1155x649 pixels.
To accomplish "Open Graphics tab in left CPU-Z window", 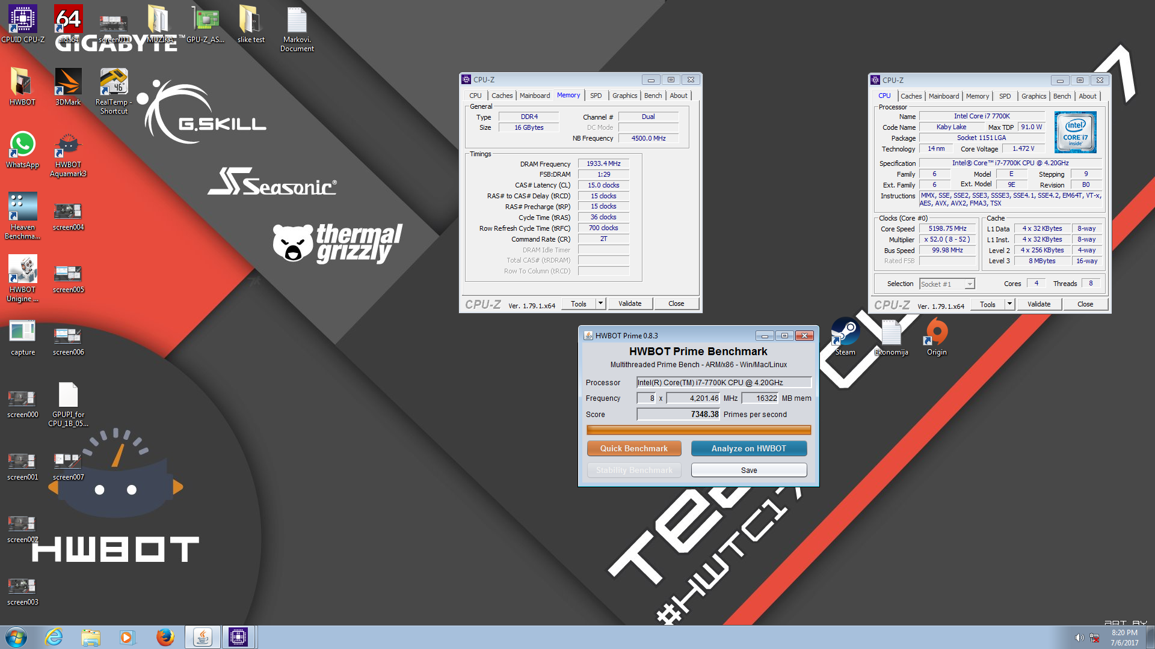I will pyautogui.click(x=624, y=96).
